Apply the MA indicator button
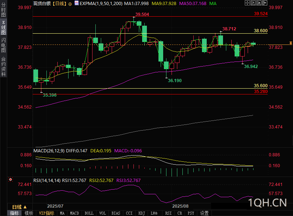 62,213
